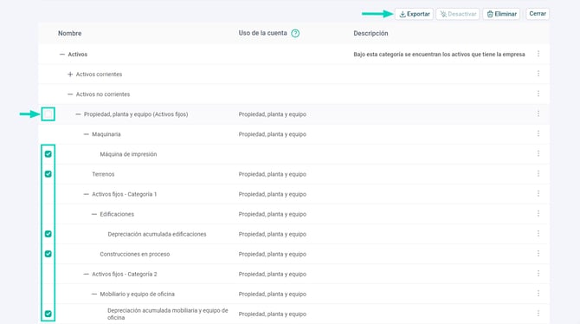Select the Mobiliario y equipo de oficina row

[x=293, y=294]
